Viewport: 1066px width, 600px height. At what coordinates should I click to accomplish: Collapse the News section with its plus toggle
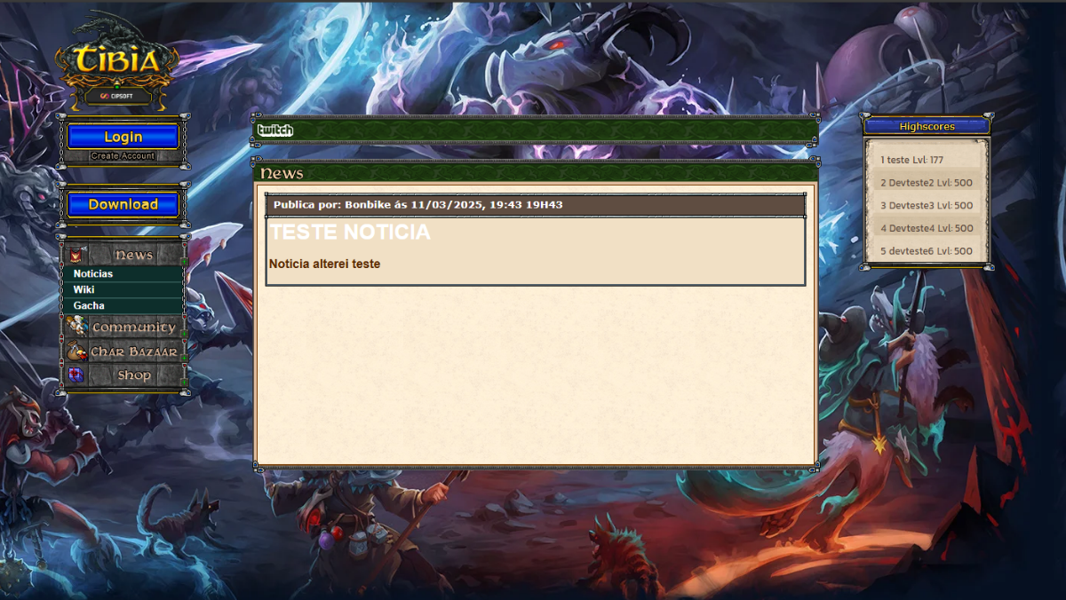(184, 262)
